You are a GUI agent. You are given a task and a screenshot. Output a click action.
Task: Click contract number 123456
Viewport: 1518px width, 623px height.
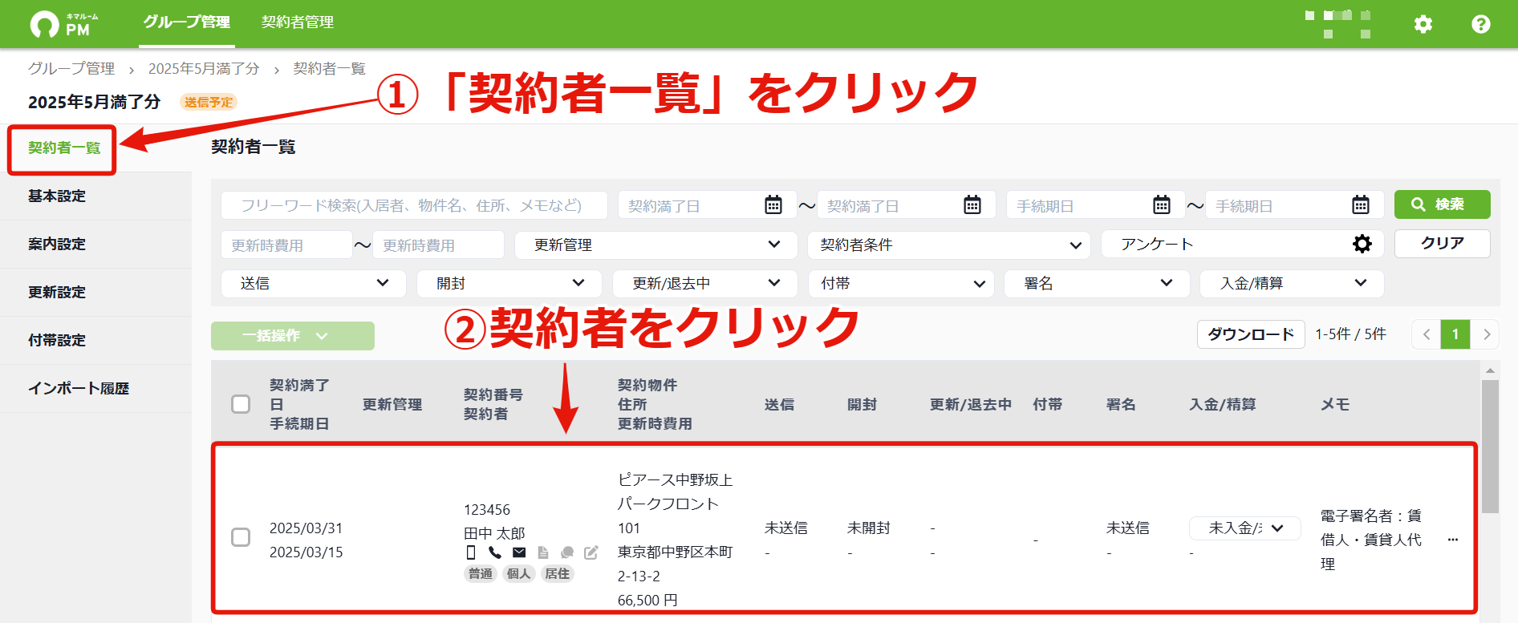tap(487, 510)
